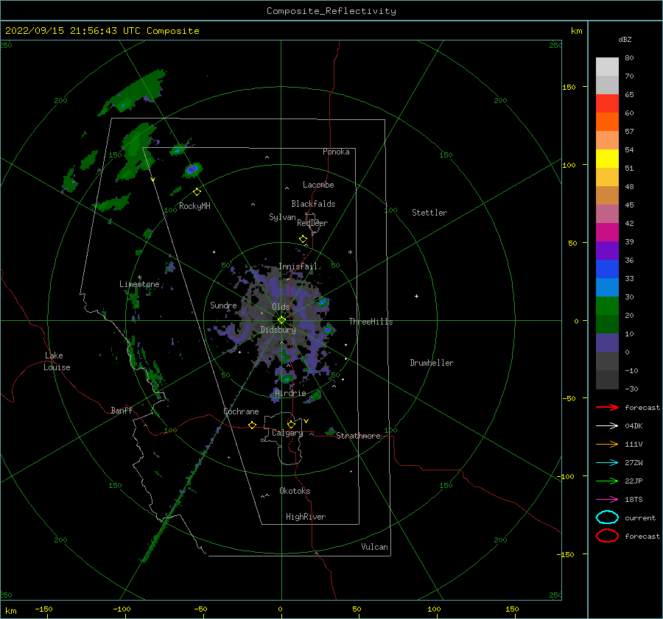Click the magenta 42-39 dBZ color swatch
The image size is (663, 619).
[607, 233]
